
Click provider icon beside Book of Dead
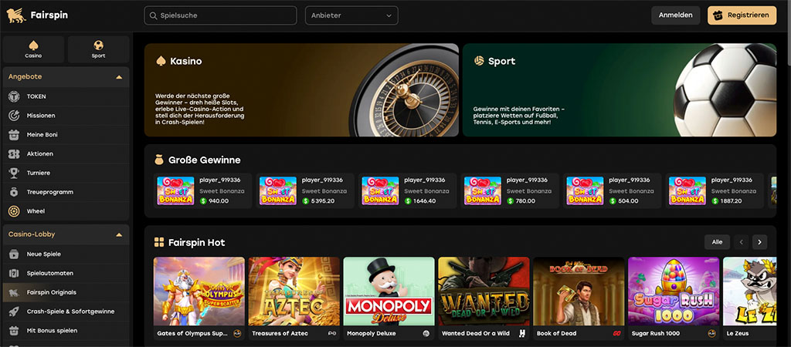616,333
